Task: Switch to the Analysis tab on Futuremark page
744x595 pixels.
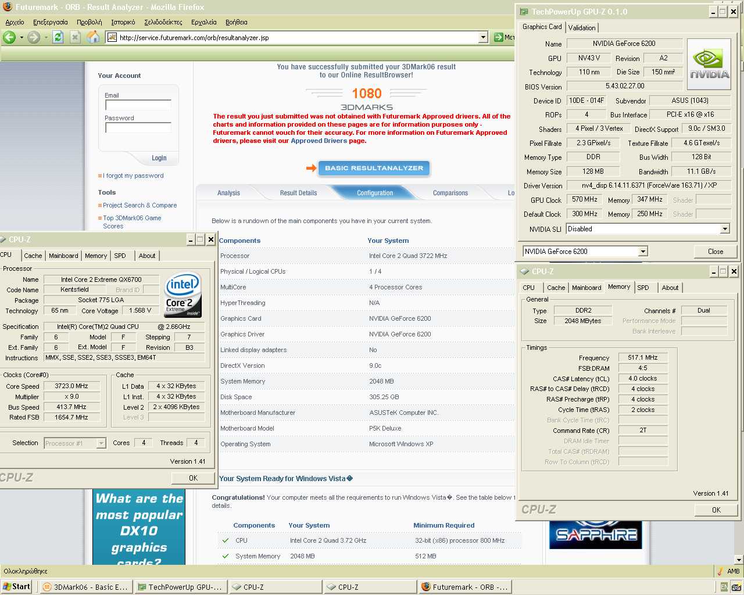Action: pyautogui.click(x=228, y=193)
